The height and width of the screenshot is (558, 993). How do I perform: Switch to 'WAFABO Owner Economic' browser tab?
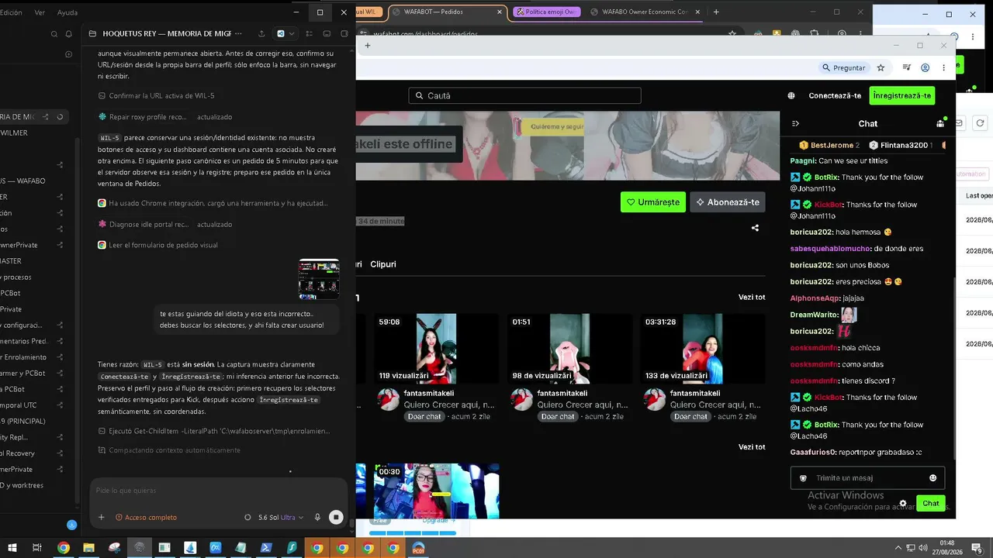pyautogui.click(x=645, y=12)
